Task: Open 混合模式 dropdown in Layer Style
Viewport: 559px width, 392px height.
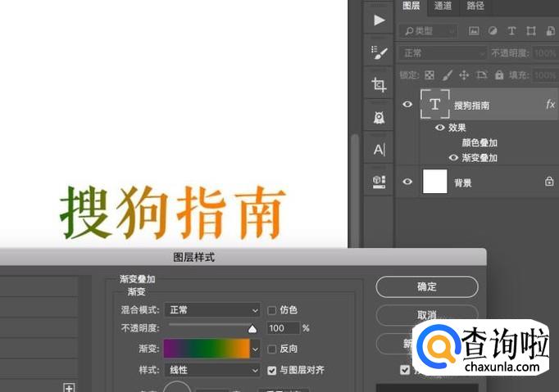Action: pyautogui.click(x=212, y=310)
